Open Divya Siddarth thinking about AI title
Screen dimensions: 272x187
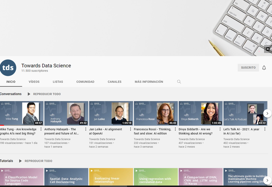[196, 131]
